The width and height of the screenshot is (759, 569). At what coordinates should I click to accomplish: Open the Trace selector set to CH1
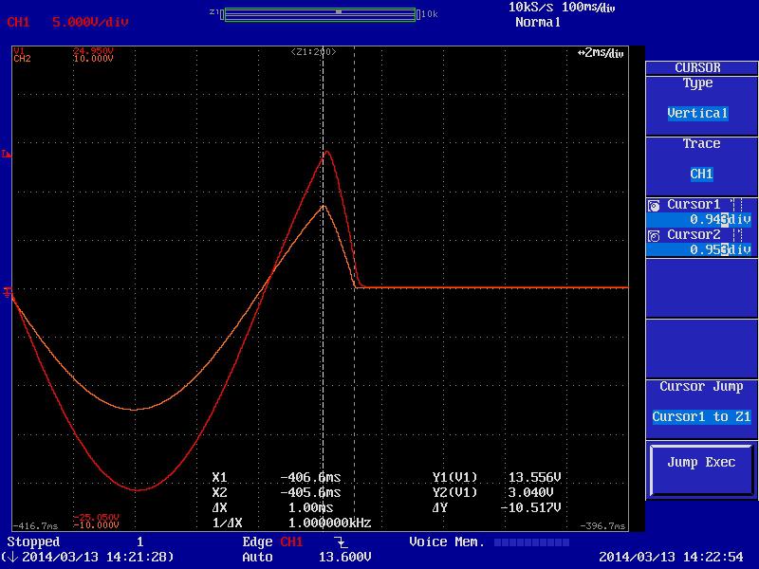coord(701,174)
